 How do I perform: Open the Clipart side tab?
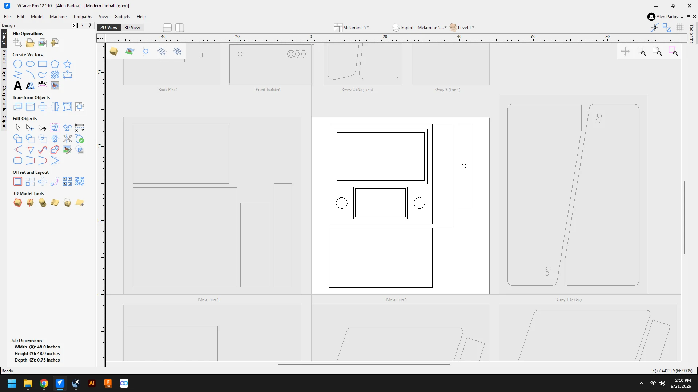tap(4, 122)
